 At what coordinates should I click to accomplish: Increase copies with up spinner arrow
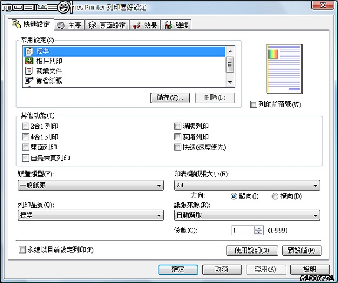[x=258, y=228]
